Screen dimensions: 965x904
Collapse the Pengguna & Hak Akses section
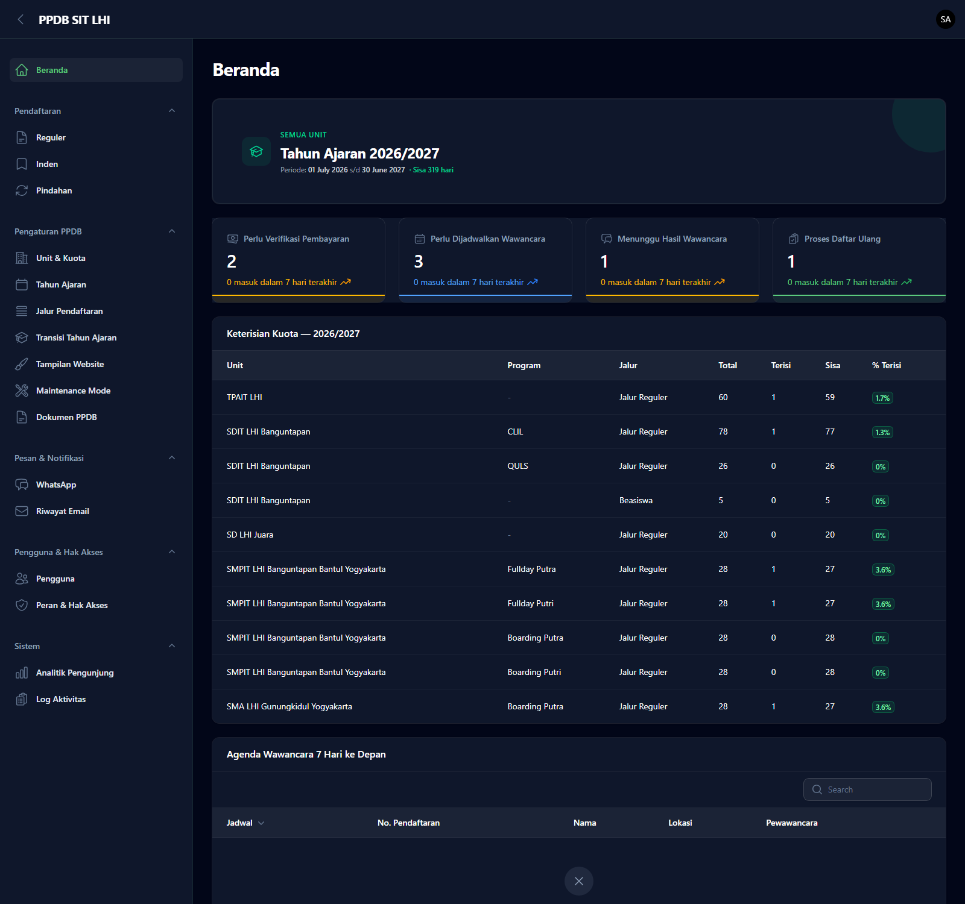(x=172, y=552)
